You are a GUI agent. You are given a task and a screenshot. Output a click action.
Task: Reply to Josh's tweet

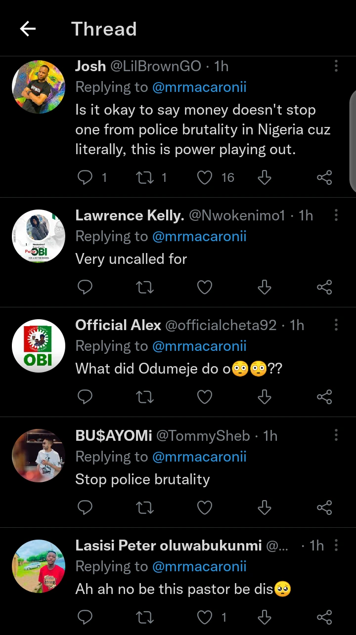click(86, 177)
